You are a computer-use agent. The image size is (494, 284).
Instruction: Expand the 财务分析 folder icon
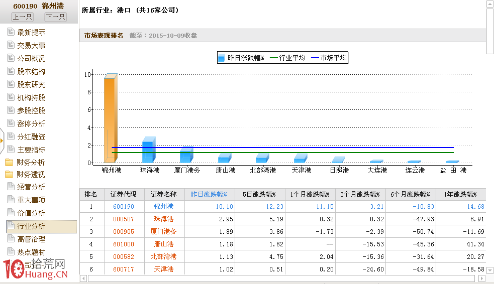(9, 162)
